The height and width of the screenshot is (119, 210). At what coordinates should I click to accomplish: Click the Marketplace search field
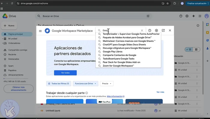[121, 30]
